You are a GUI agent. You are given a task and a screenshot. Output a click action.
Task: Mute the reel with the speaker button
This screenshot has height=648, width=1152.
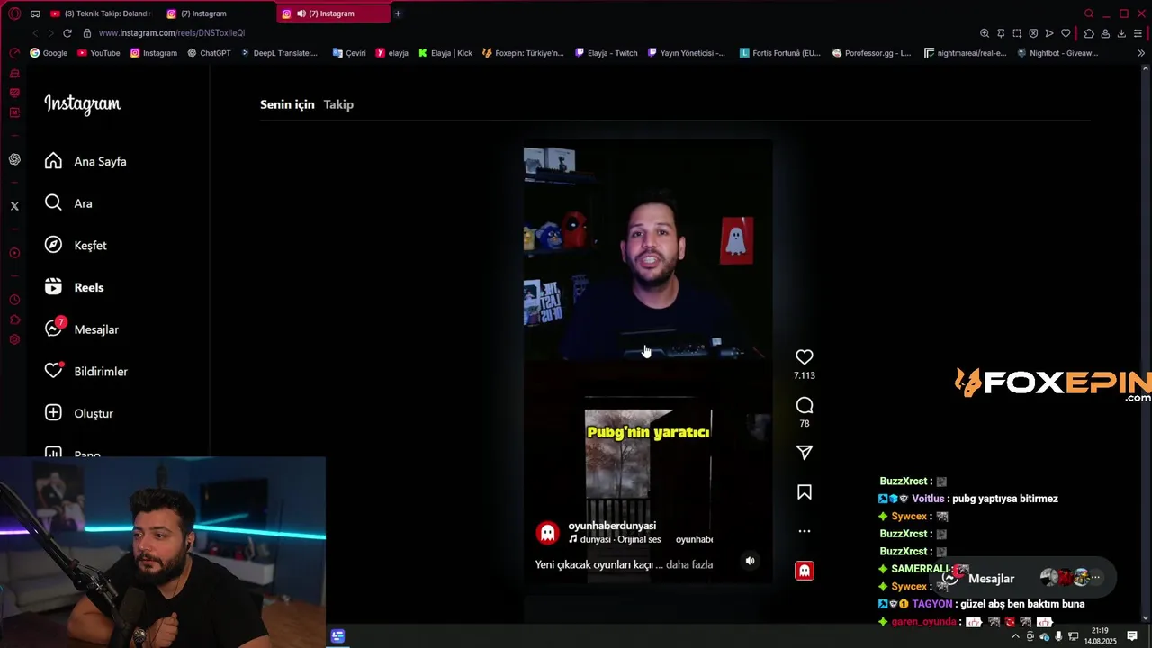point(750,561)
